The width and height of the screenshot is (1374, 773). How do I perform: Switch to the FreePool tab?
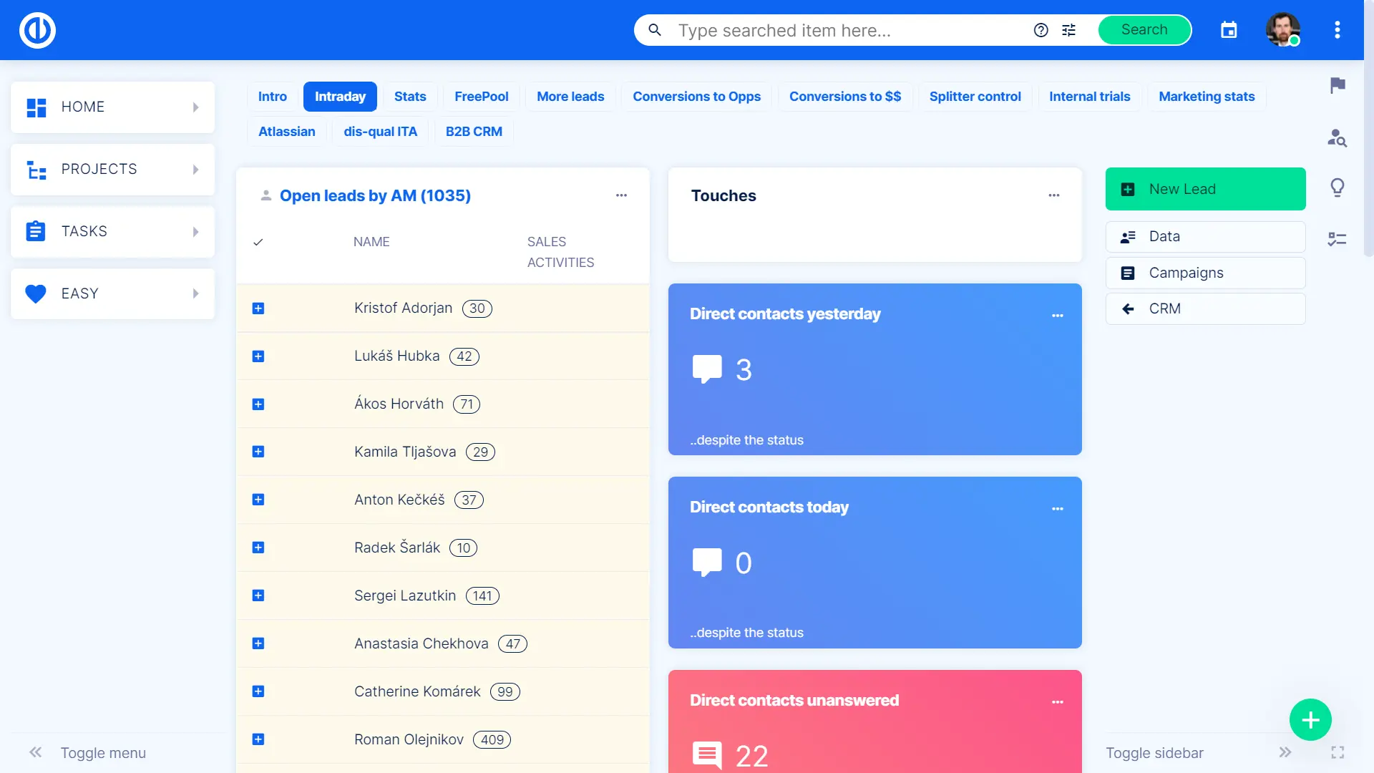click(x=481, y=97)
